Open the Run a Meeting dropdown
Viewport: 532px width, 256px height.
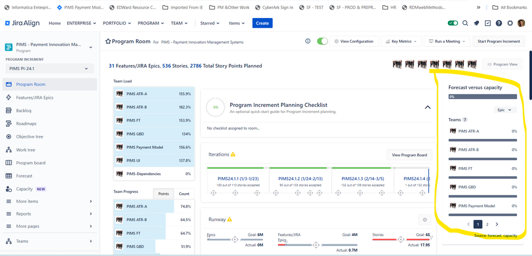[447, 42]
